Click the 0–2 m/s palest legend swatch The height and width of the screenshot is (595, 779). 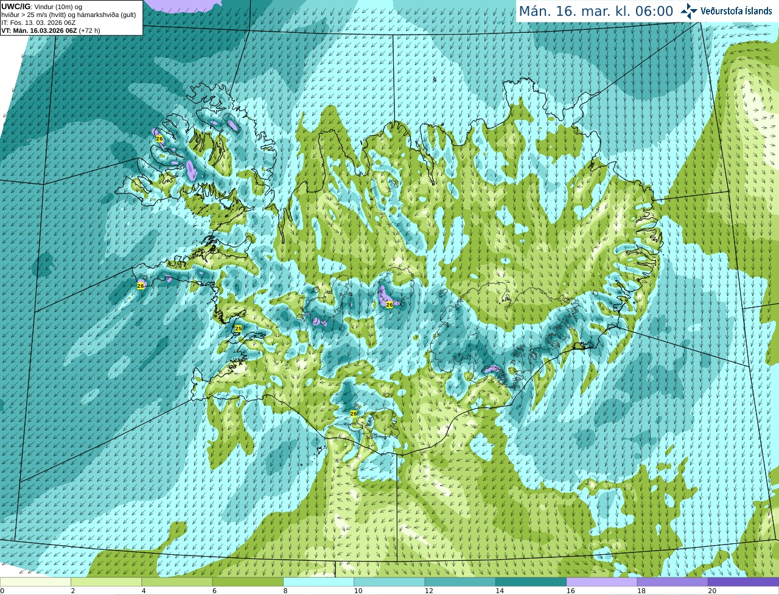(x=35, y=582)
